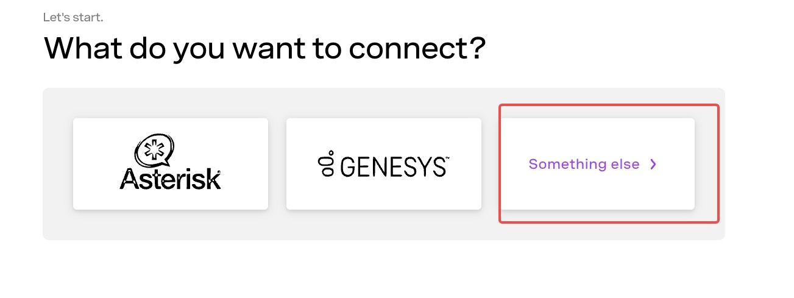The height and width of the screenshot is (298, 794).
Task: Expand more options via the right chevron
Action: coord(653,165)
